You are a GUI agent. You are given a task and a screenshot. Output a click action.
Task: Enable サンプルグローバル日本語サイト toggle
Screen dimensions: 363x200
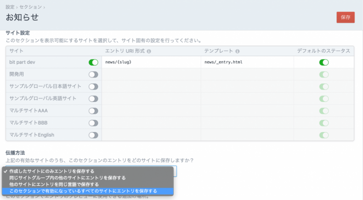(x=93, y=86)
